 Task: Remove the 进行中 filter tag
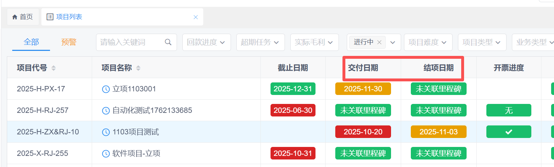(x=379, y=42)
